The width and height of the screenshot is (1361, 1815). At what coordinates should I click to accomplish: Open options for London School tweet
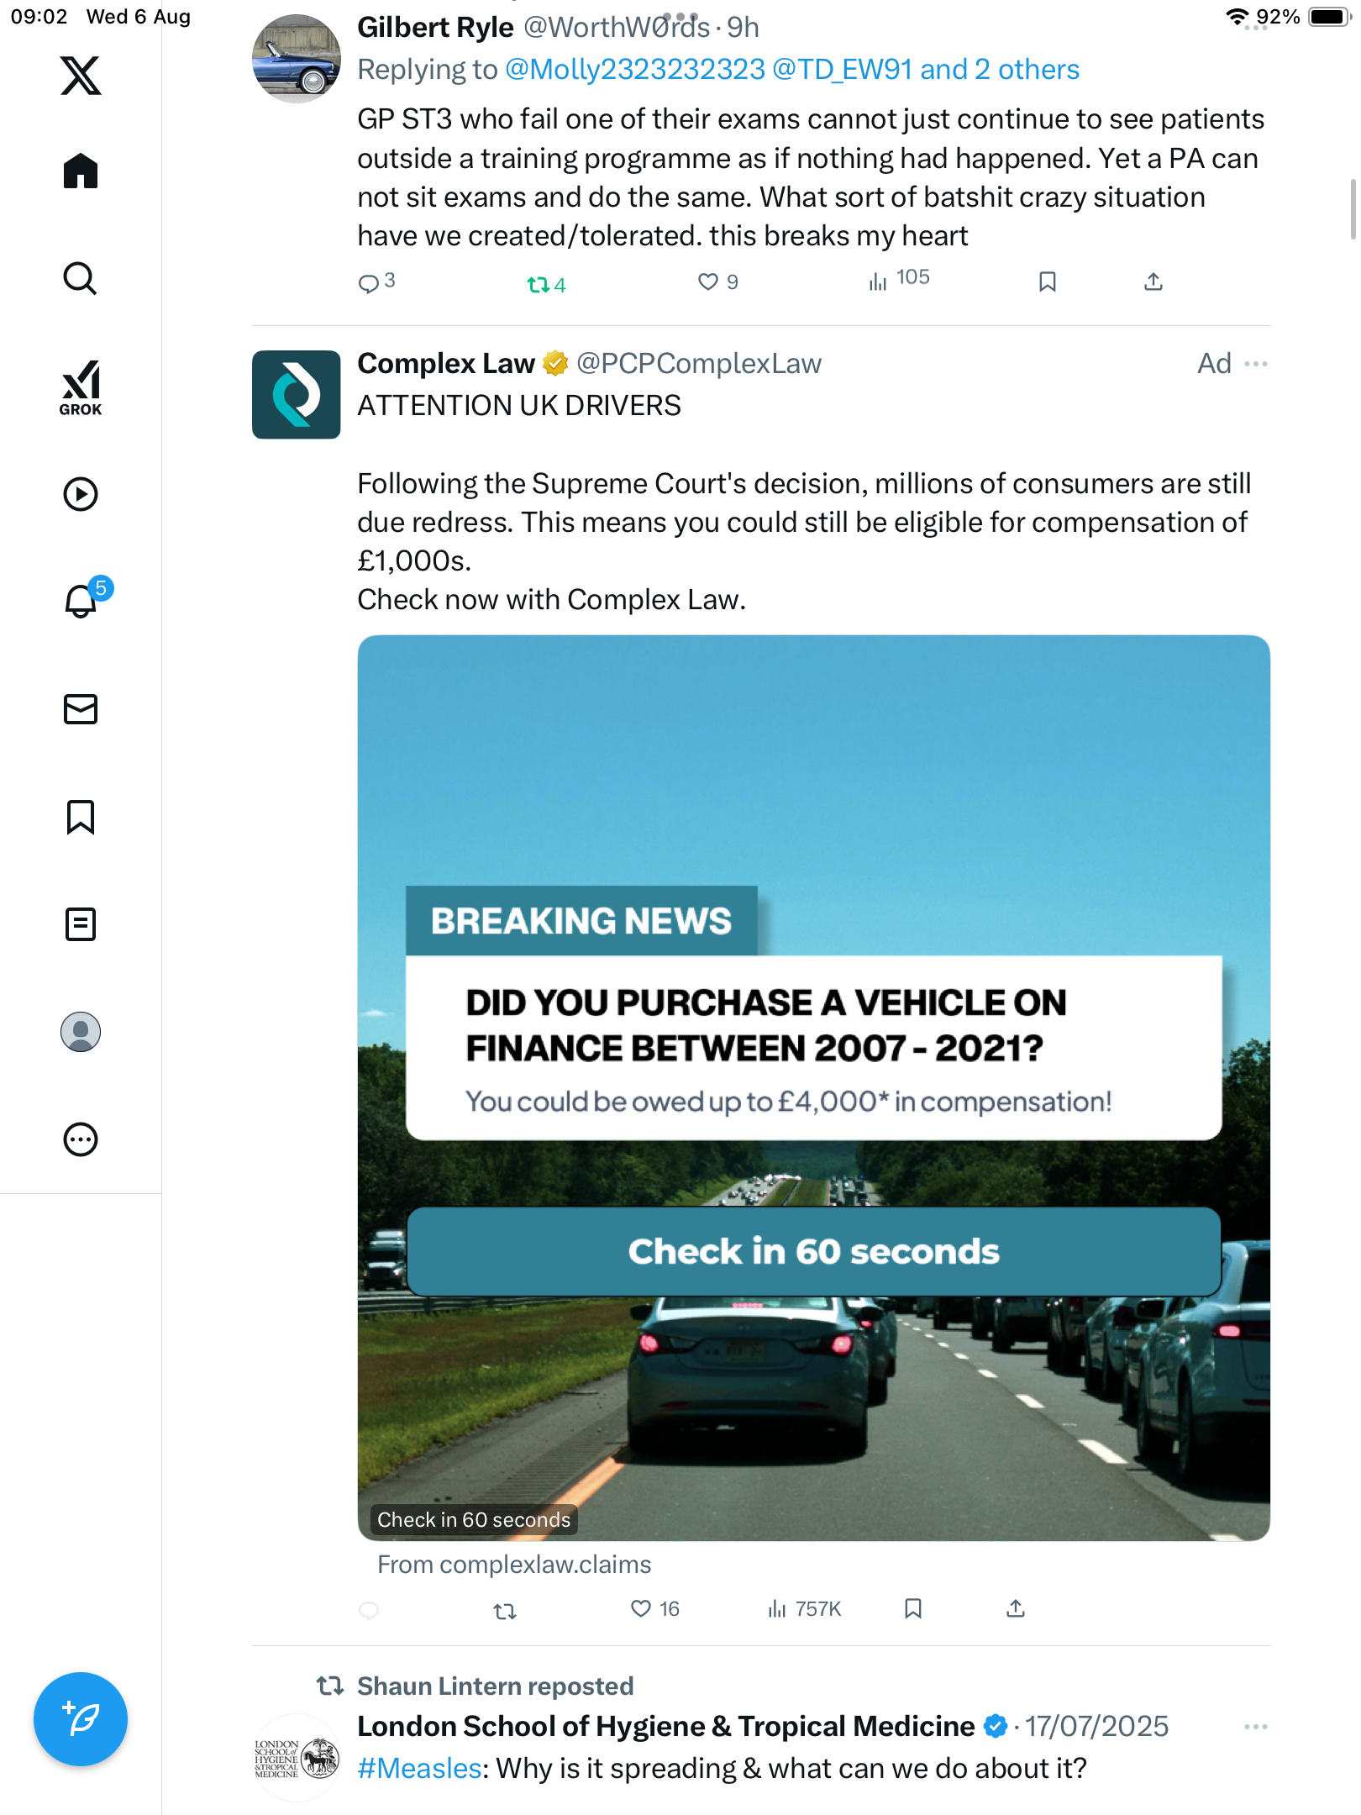(x=1256, y=1727)
